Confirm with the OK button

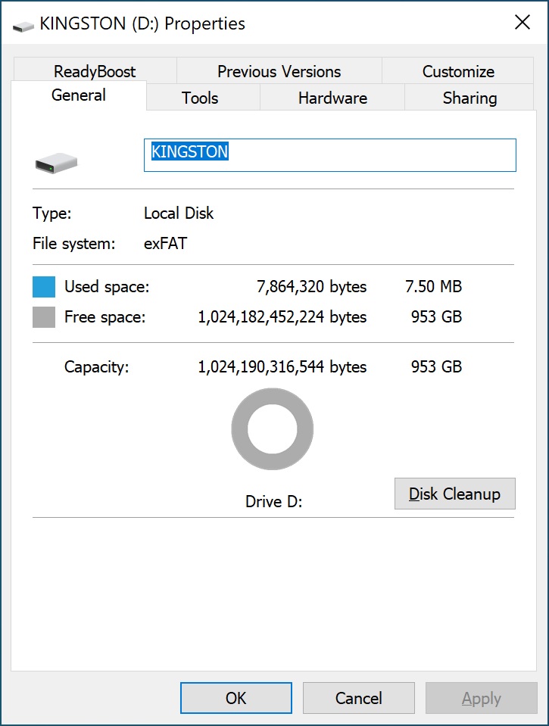tap(236, 698)
